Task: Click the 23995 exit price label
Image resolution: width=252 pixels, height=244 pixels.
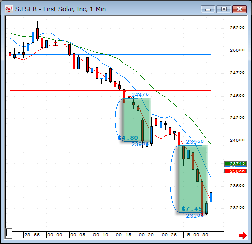Action: [140, 144]
